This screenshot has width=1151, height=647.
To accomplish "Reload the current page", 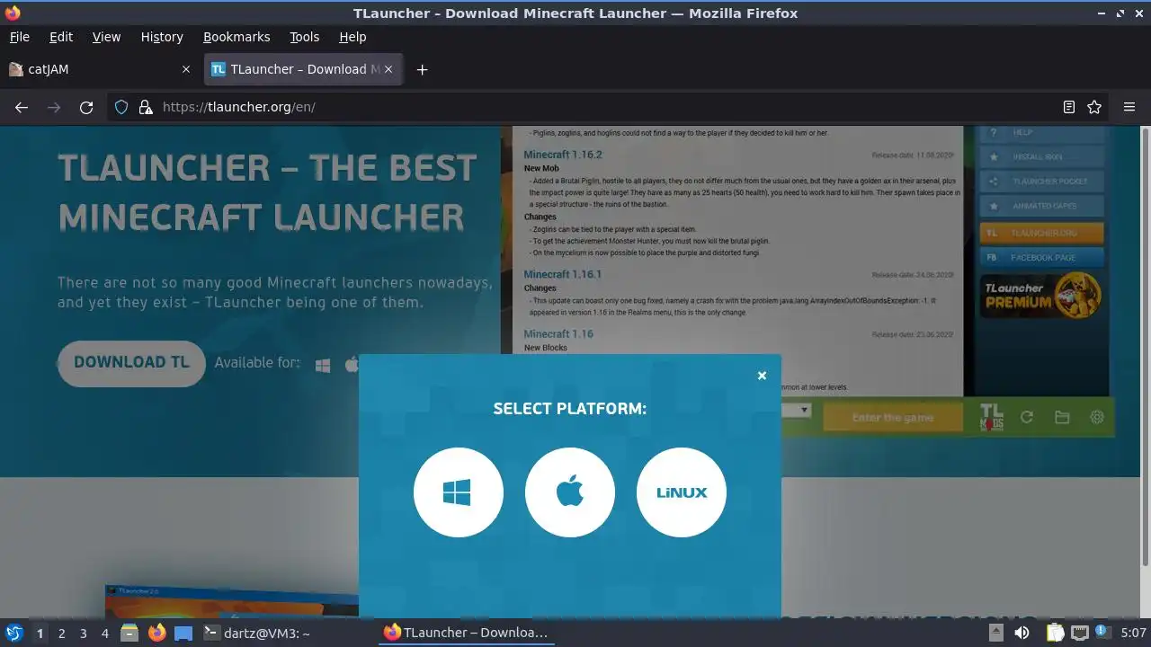I will pos(86,107).
